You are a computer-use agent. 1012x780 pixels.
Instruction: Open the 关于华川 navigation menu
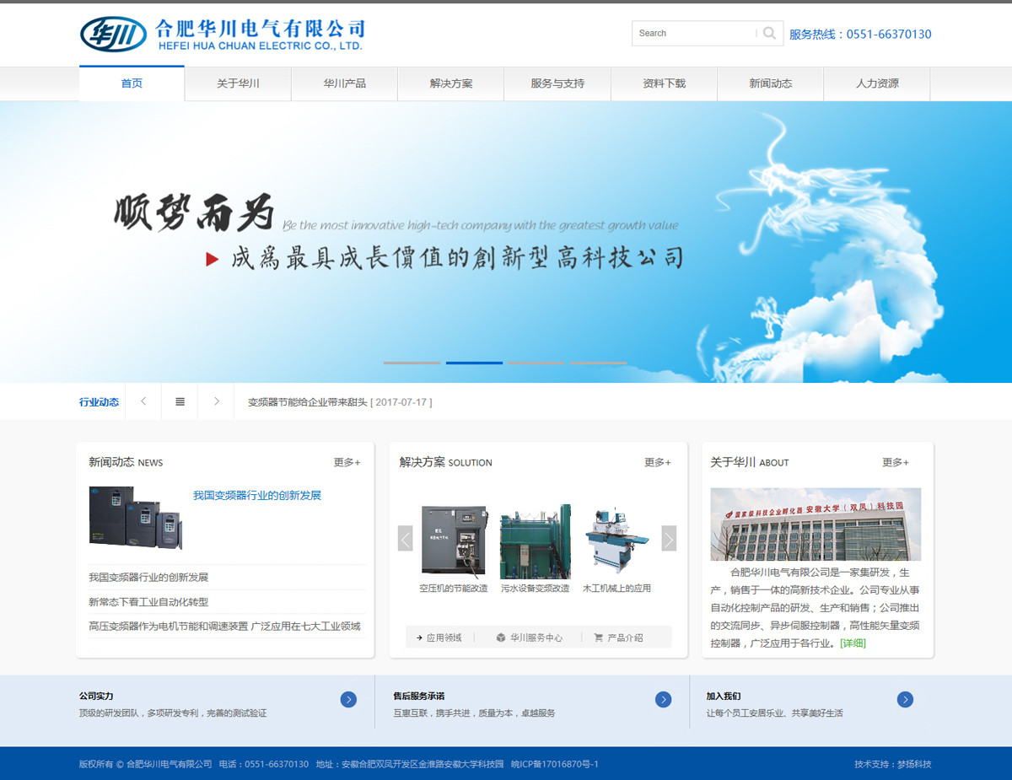click(x=238, y=83)
